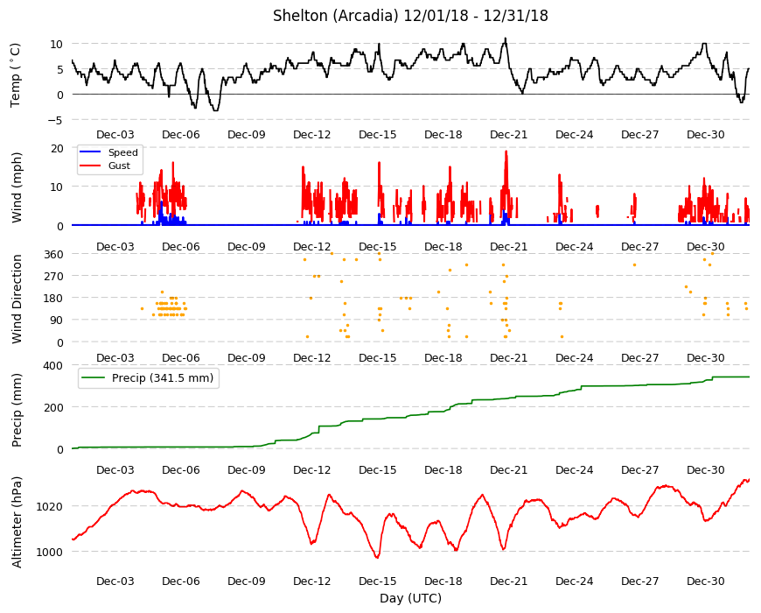Select the Gust legend label
This screenshot has width=761, height=613.
(119, 166)
